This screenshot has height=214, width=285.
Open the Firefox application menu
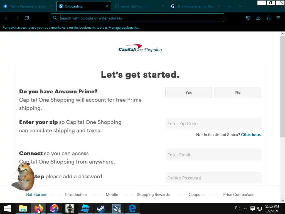[278, 18]
